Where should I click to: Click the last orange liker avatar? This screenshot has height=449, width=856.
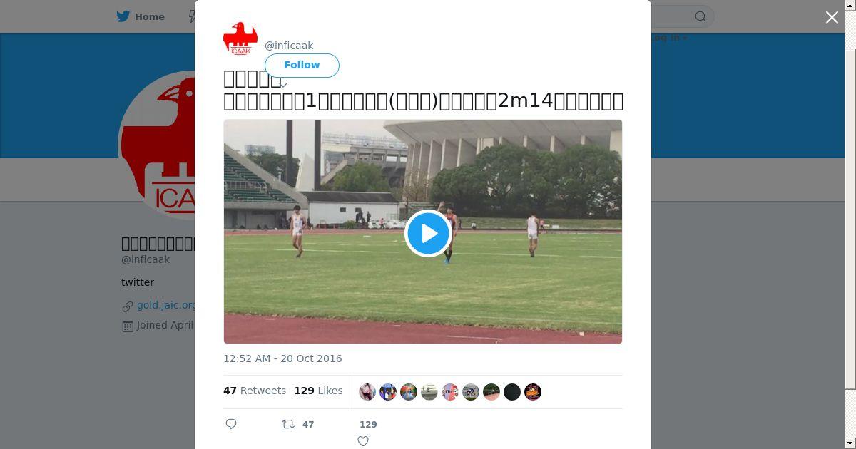533,392
